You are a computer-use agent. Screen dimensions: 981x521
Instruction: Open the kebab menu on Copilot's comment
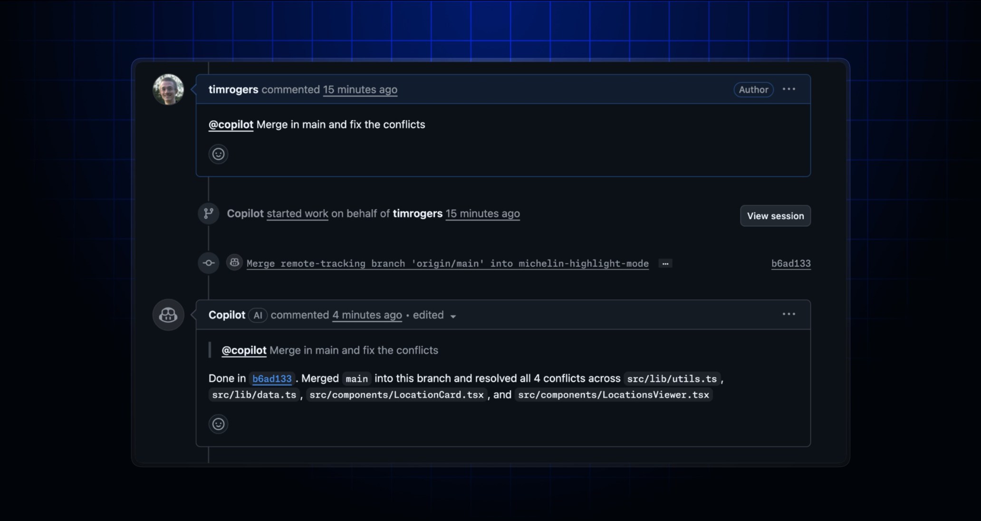(x=789, y=314)
